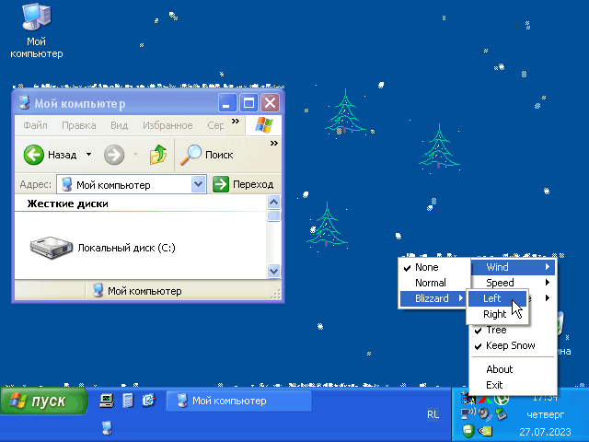The height and width of the screenshot is (442, 589).
Task: Open About from the tray menu
Action: (x=514, y=369)
